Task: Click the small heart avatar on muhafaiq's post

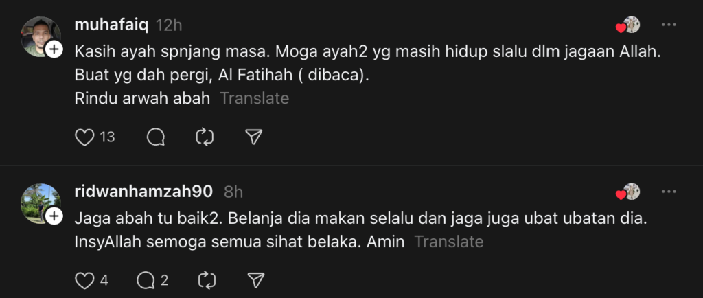Action: 628,25
